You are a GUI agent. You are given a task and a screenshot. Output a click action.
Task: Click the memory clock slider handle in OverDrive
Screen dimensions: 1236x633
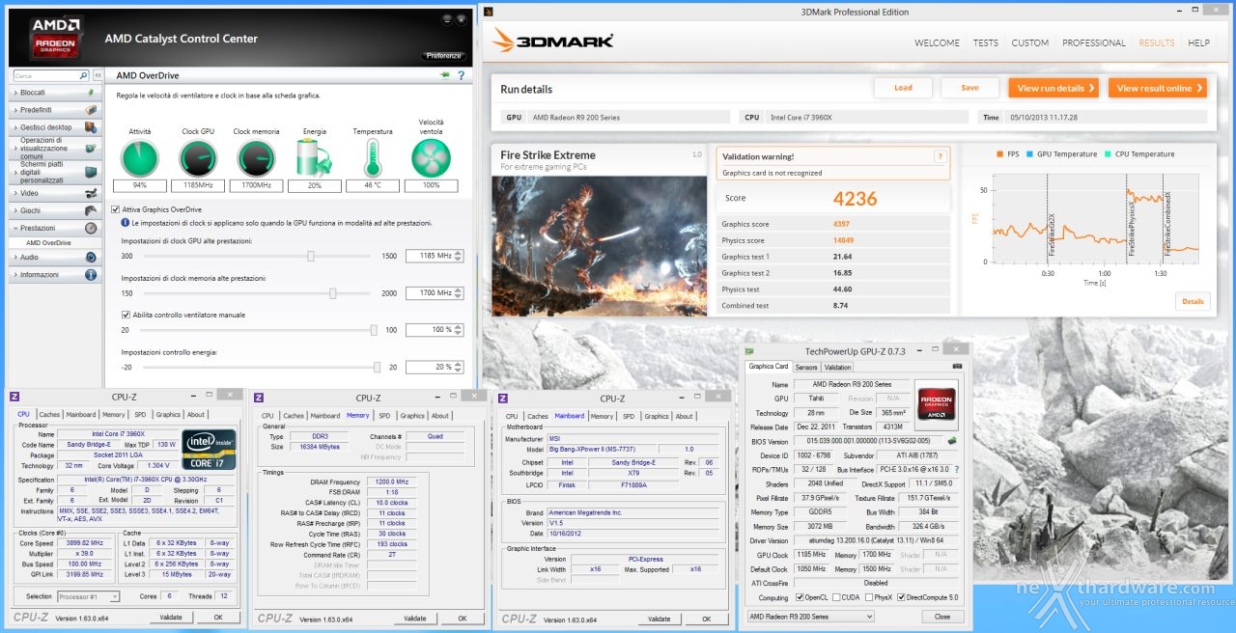coord(333,292)
